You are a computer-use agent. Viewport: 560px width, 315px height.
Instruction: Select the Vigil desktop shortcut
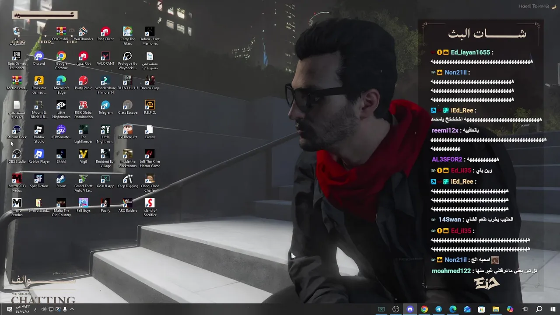pos(83,156)
